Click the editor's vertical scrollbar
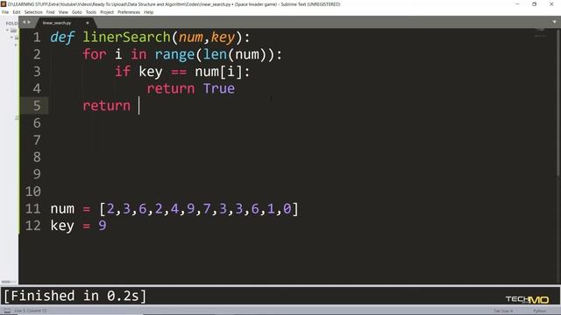This screenshot has height=315, width=561. coord(558,101)
